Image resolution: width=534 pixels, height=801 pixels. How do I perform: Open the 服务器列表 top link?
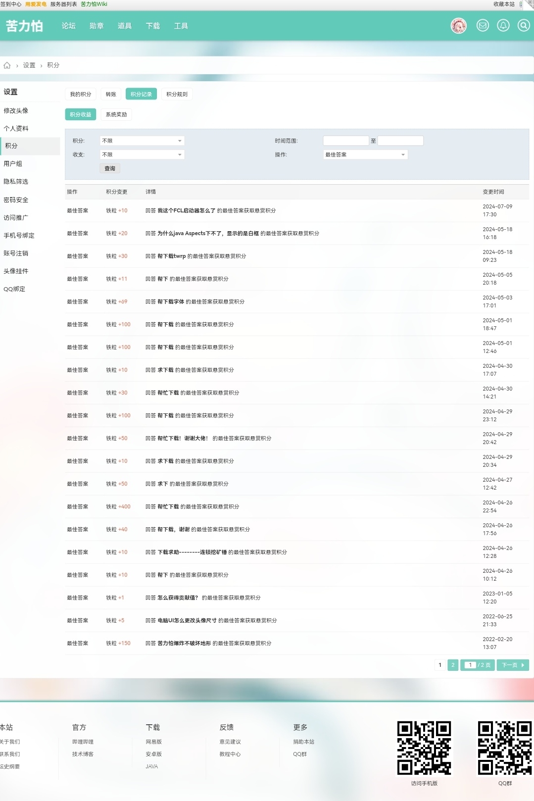[x=63, y=4]
